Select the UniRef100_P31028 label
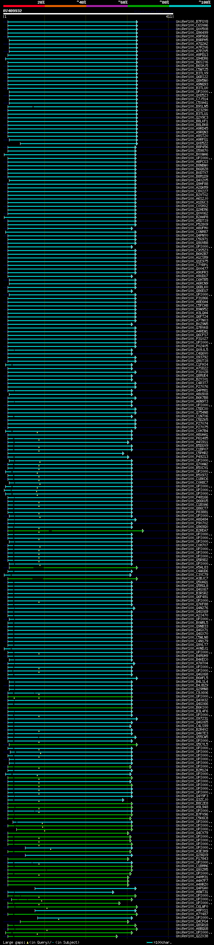The image size is (214, 945). [192, 372]
